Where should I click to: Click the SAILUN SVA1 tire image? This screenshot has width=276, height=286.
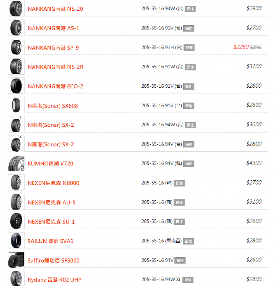click(x=16, y=240)
